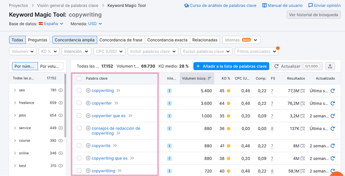345x176 pixels.
Task: Open the KD % filter dropdown
Action: [x=49, y=51]
